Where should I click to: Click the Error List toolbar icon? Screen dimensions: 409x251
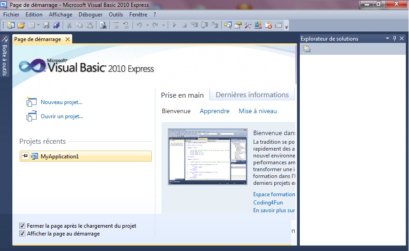(268, 25)
